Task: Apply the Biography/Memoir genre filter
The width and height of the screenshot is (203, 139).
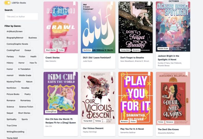Action: (x=15, y=38)
